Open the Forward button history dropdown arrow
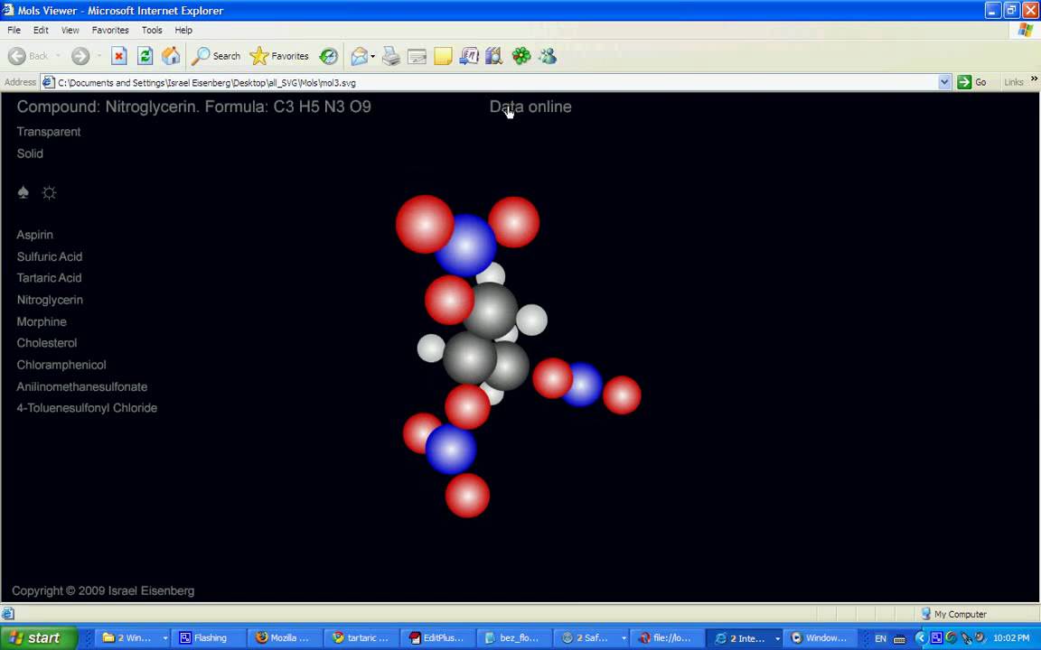This screenshot has width=1041, height=650. click(98, 56)
